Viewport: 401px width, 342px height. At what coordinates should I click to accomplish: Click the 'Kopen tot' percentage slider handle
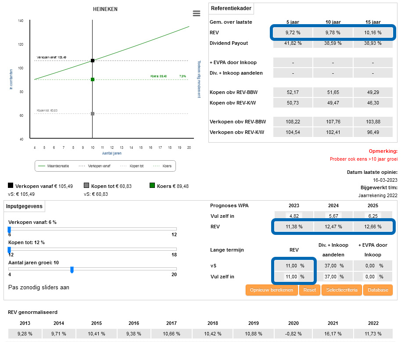[9, 250]
